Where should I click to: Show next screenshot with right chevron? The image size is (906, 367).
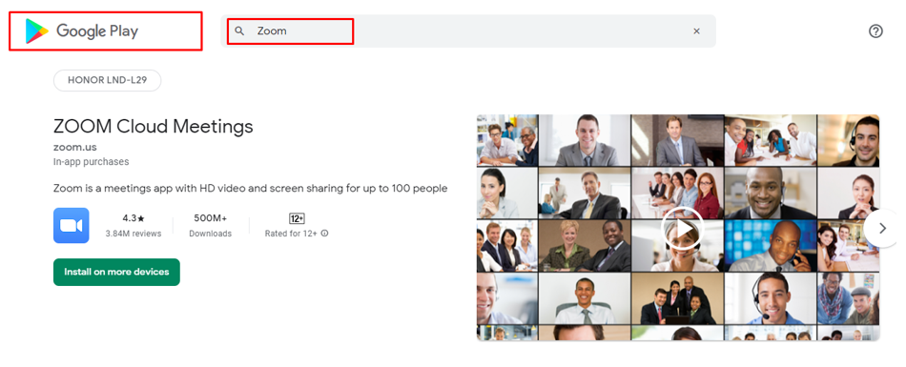pyautogui.click(x=882, y=228)
